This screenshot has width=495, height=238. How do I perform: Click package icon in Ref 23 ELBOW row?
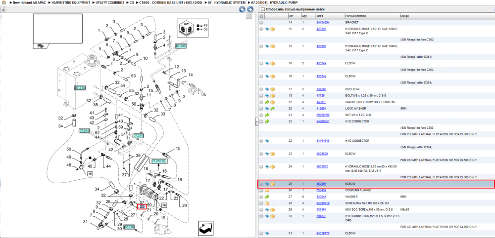point(272,154)
